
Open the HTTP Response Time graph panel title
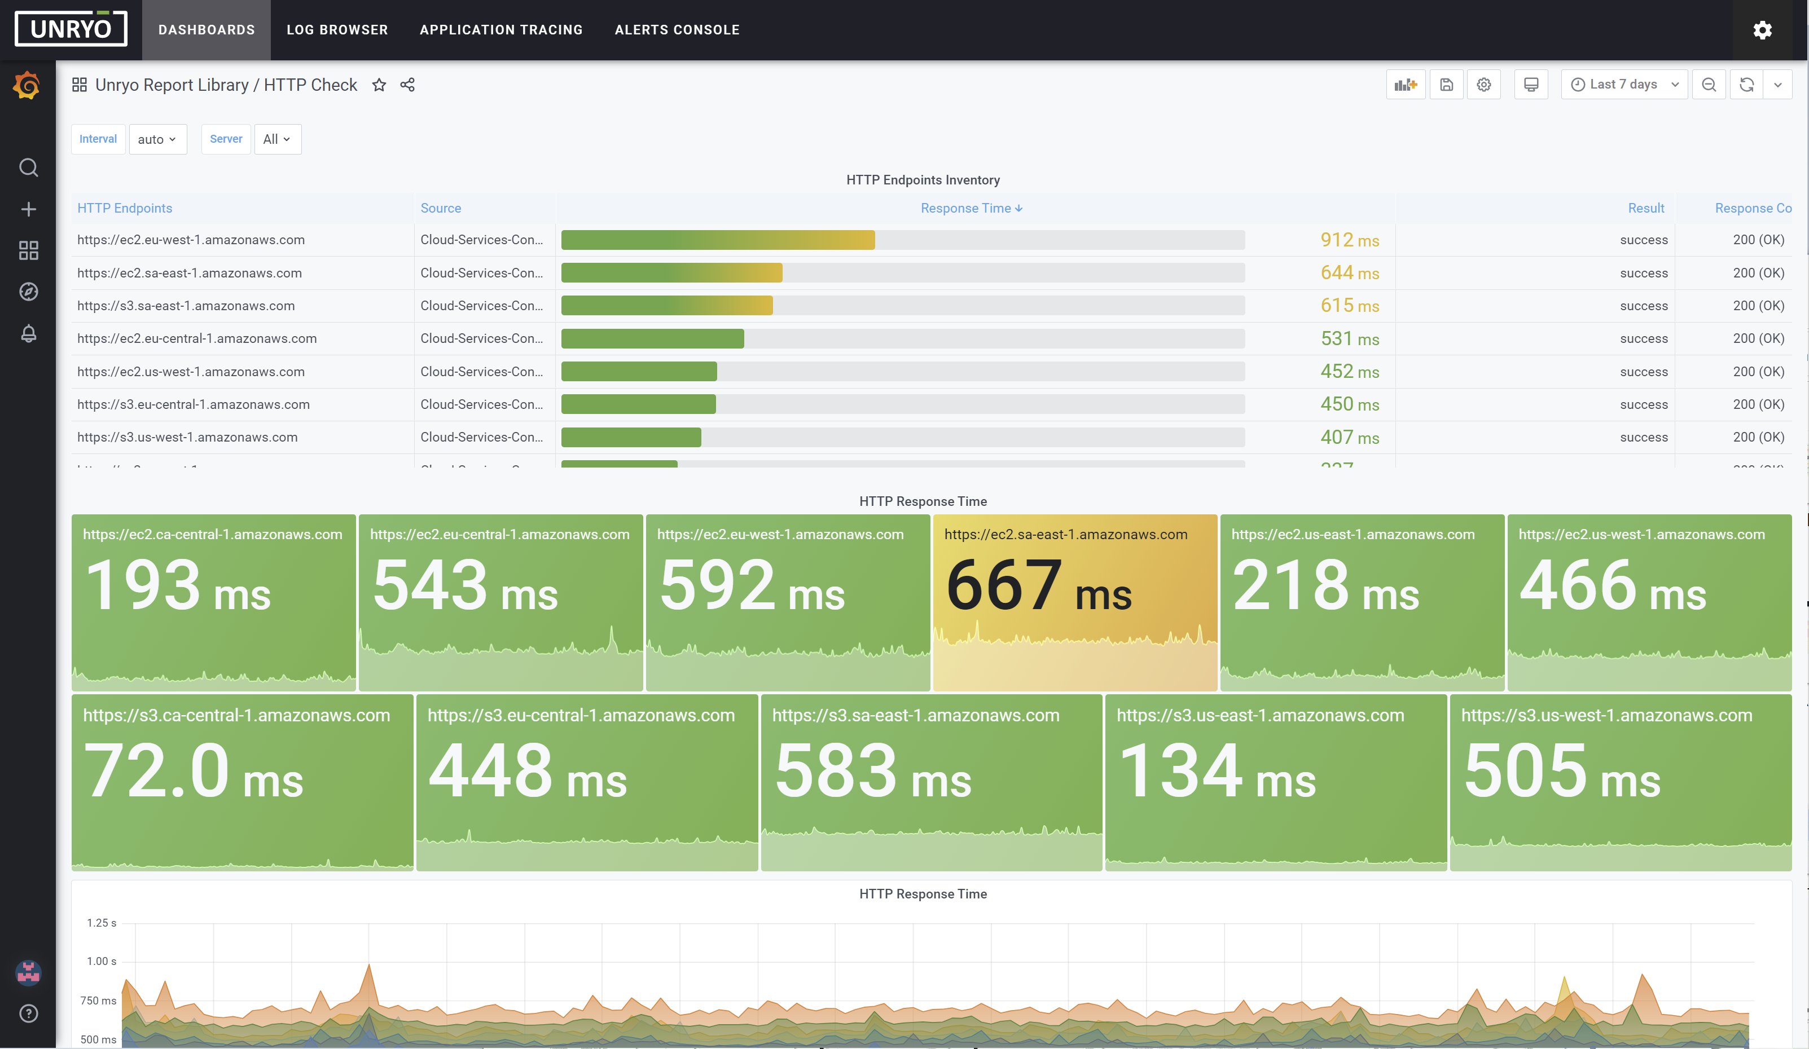pos(923,894)
